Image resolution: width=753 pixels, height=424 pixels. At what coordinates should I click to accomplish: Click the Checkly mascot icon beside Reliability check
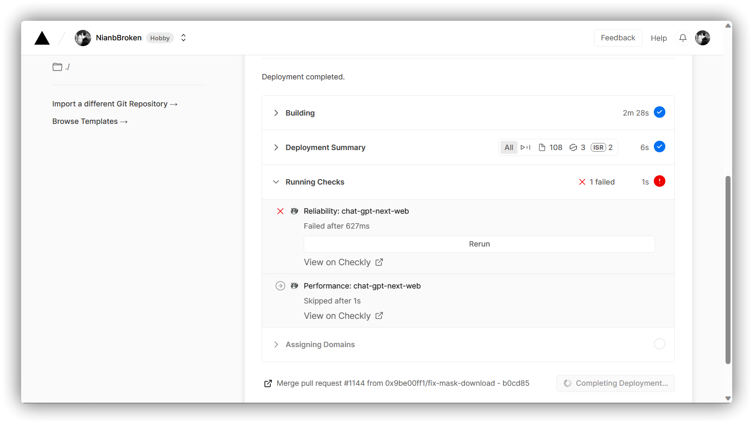pyautogui.click(x=295, y=211)
